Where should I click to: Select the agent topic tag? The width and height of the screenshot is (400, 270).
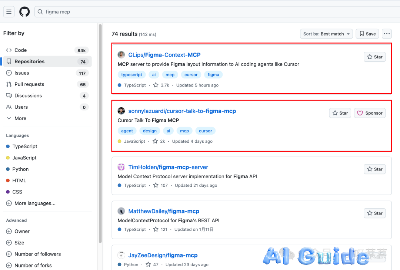127,131
